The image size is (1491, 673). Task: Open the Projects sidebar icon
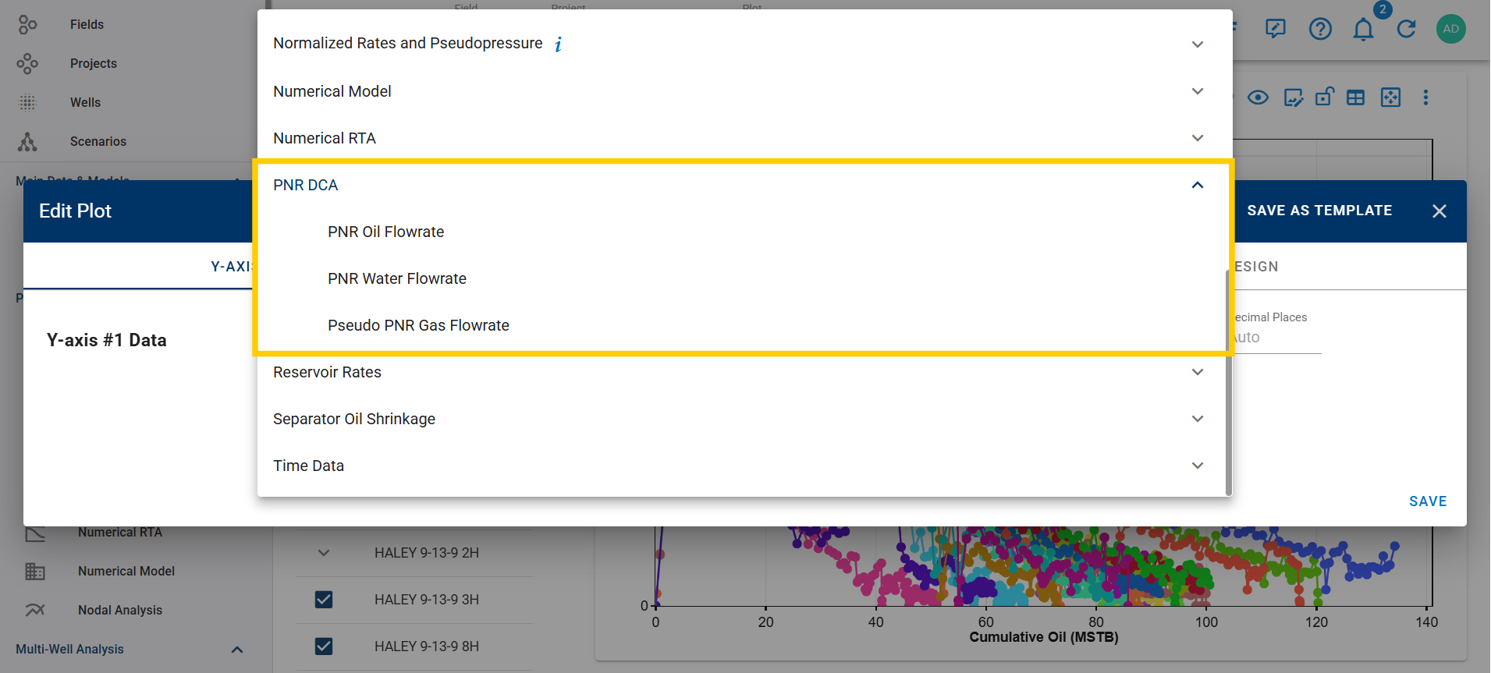click(x=27, y=63)
